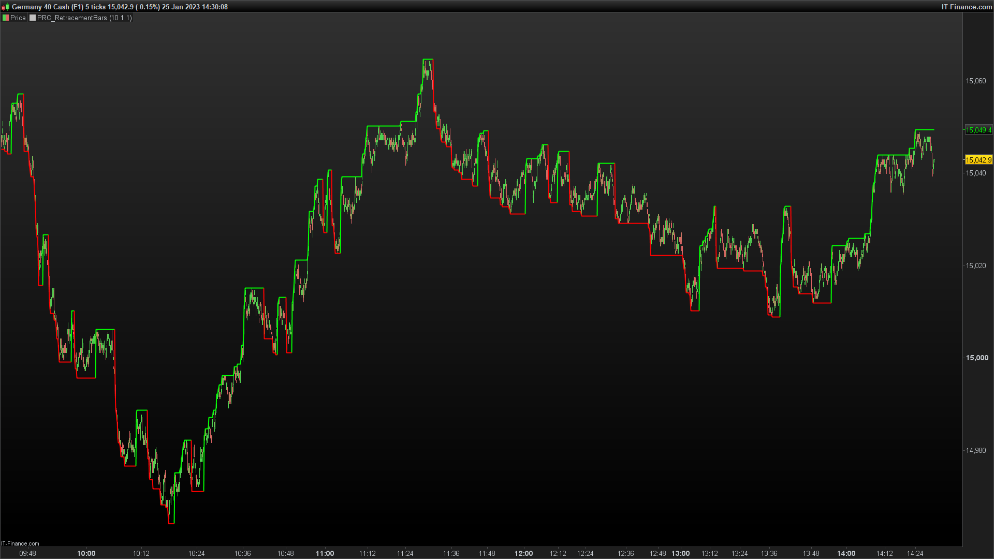
Task: Click the candlestick icon in the title bar
Action: [x=5, y=7]
